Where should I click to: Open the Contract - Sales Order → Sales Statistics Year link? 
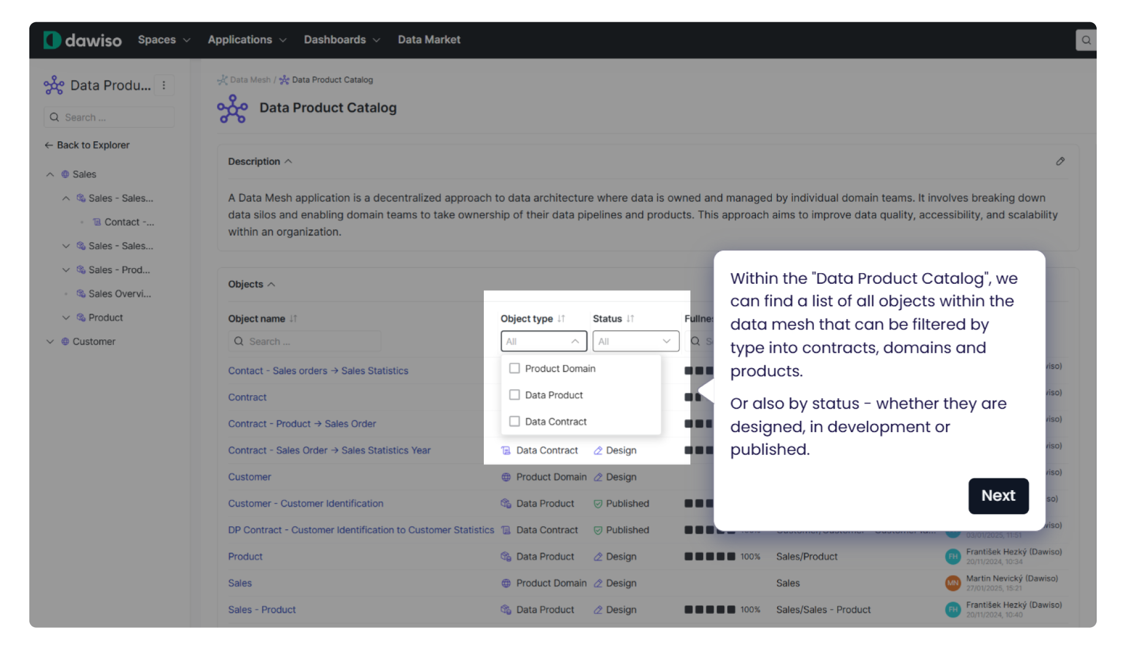point(328,450)
